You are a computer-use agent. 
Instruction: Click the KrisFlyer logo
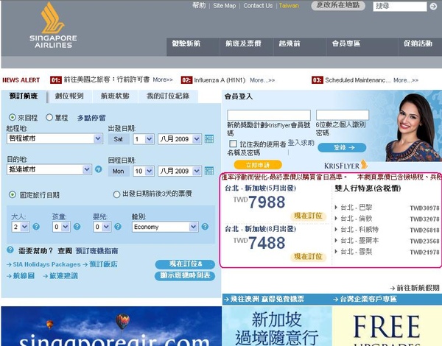[345, 165]
